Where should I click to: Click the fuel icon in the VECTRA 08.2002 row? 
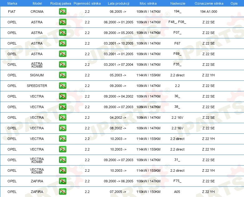(62, 128)
